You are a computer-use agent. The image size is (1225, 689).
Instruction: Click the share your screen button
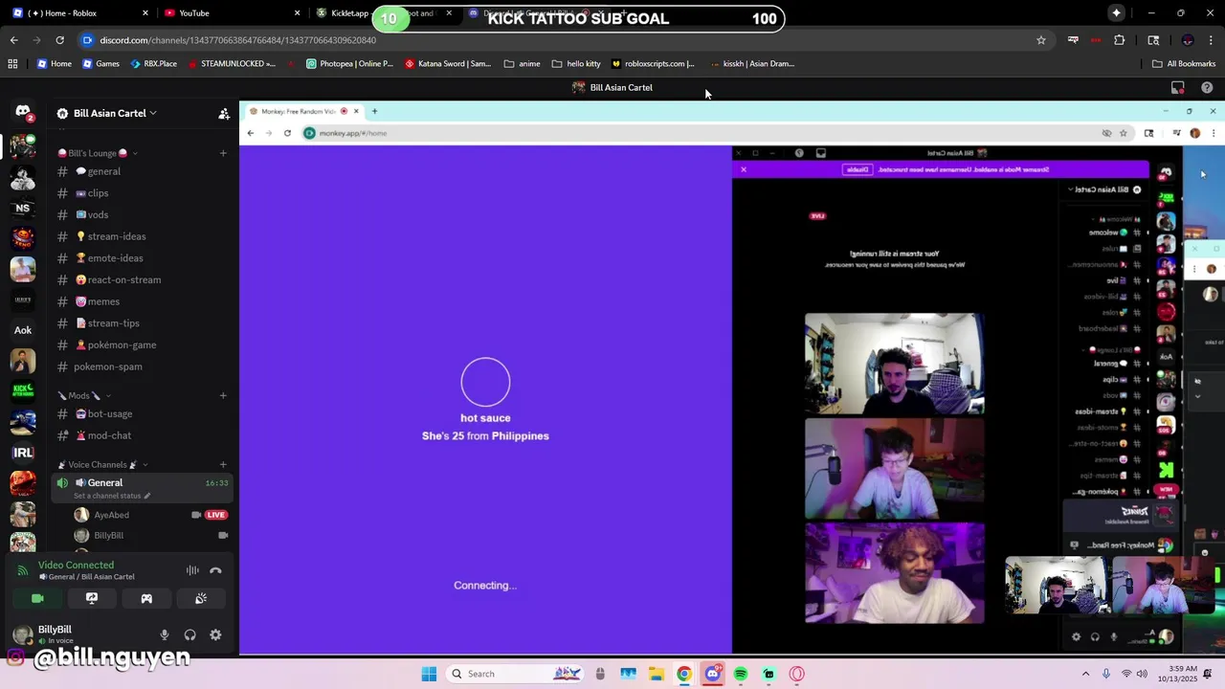pos(92,598)
